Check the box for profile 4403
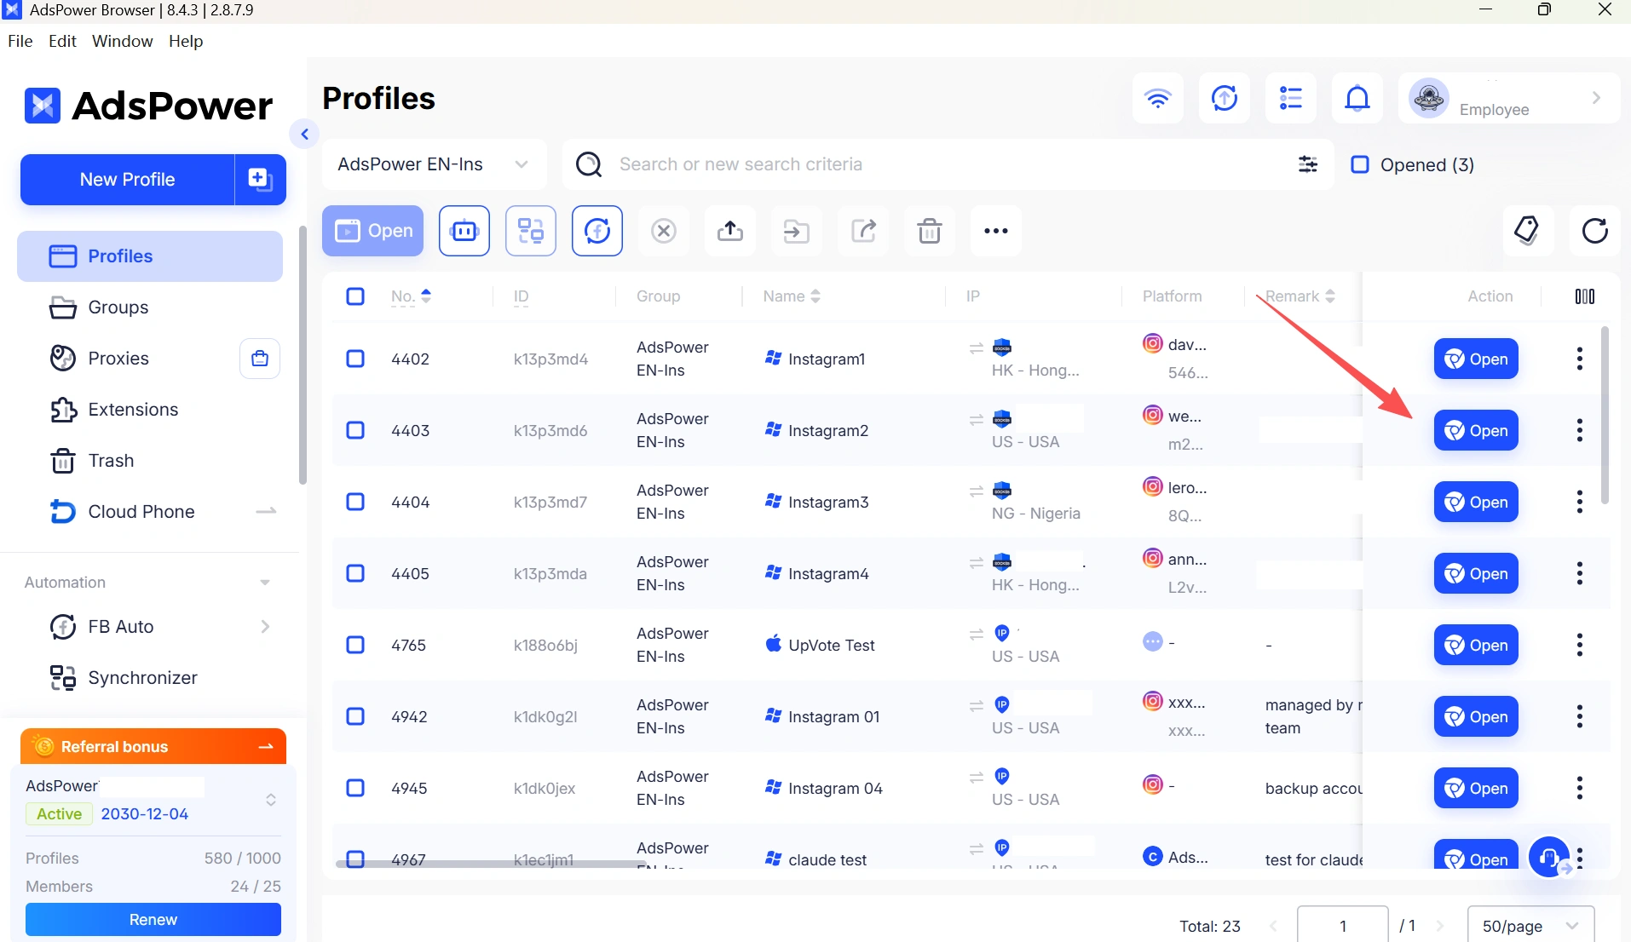This screenshot has height=942, width=1631. coord(355,430)
